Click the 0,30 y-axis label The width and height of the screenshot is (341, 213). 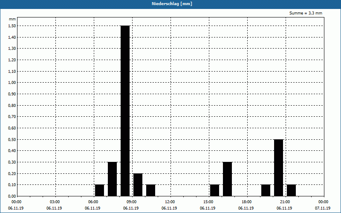click(12, 162)
